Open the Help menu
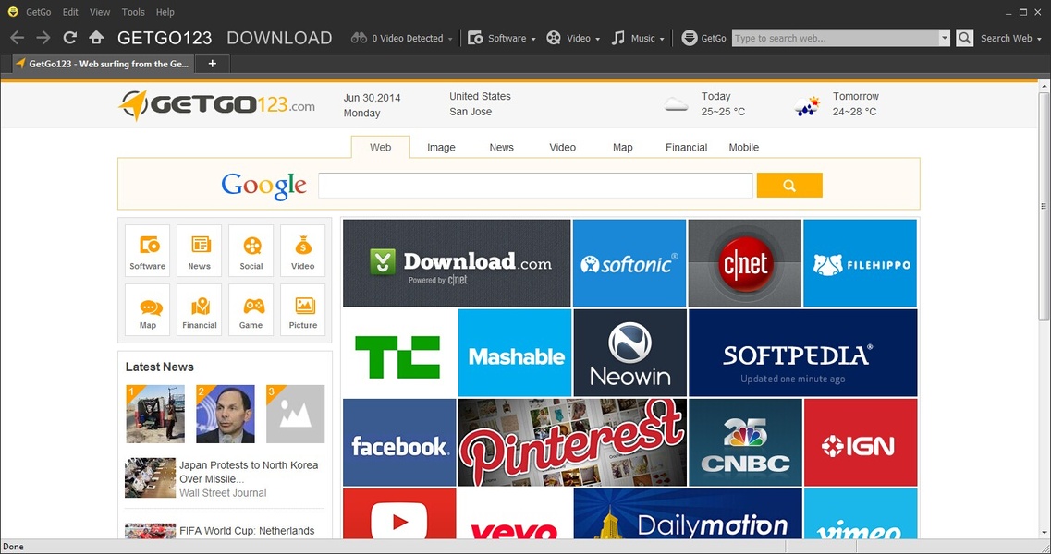 (165, 12)
